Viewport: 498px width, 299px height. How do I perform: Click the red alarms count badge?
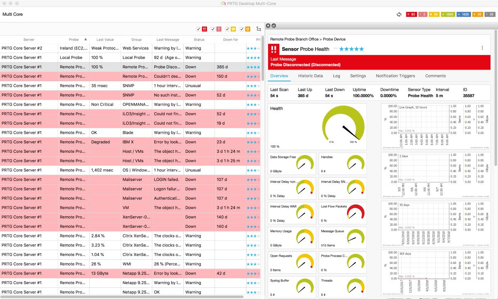pyautogui.click(x=411, y=14)
